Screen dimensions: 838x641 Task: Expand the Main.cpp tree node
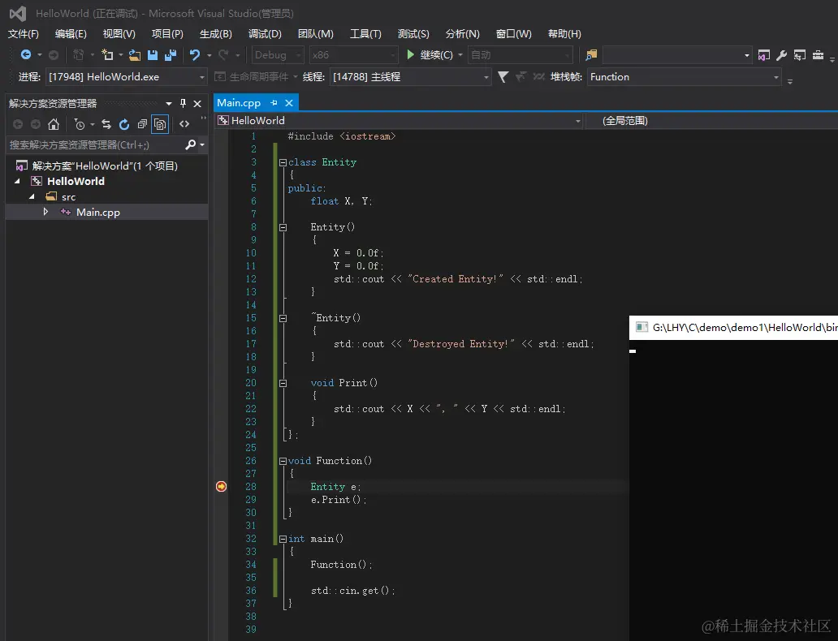[46, 212]
